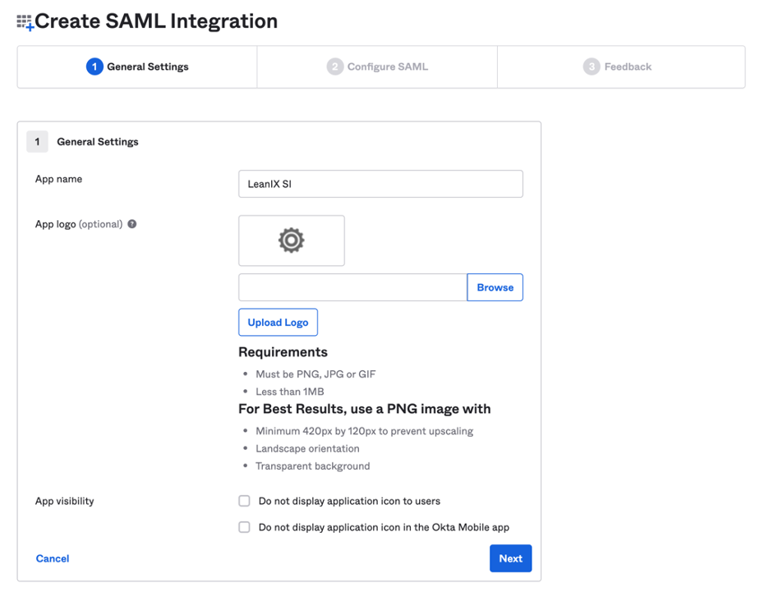Click the App visibility label
Image resolution: width=769 pixels, height=601 pixels.
65,501
